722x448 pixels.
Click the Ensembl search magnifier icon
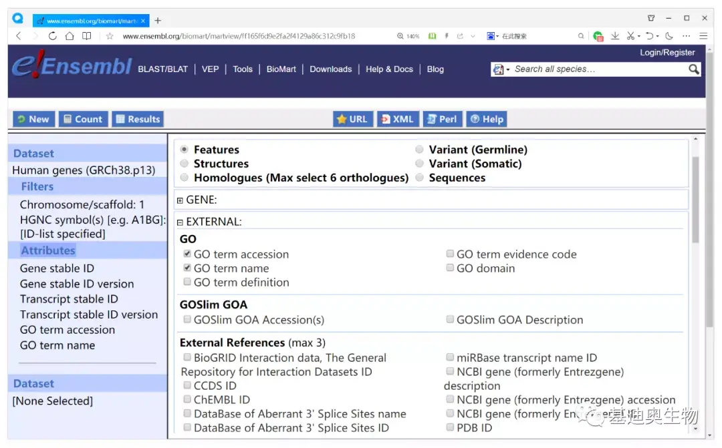[x=694, y=69]
